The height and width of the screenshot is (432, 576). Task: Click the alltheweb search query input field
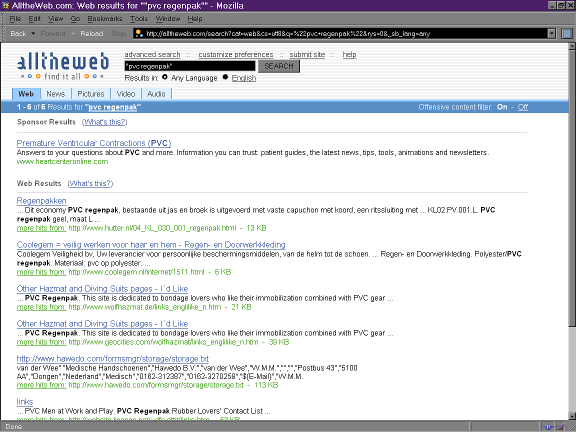coord(190,66)
